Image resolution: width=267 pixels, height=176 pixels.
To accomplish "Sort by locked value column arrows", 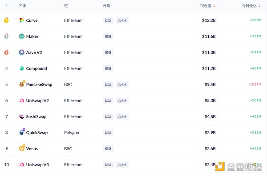I will pos(214,6).
